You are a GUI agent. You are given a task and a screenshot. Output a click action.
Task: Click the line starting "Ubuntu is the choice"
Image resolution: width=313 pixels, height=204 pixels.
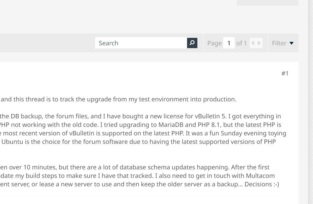pos(138,142)
